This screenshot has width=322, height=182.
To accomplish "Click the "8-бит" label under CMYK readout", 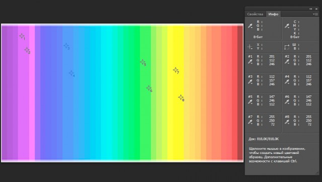I will pos(295,37).
